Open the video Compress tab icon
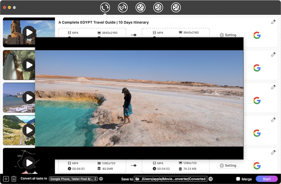The height and width of the screenshot is (184, 281). coord(158,8)
